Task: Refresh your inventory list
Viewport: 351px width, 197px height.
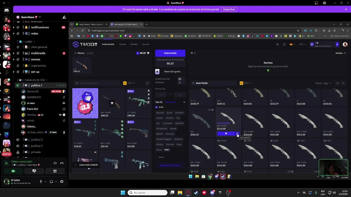Action: coord(148,83)
